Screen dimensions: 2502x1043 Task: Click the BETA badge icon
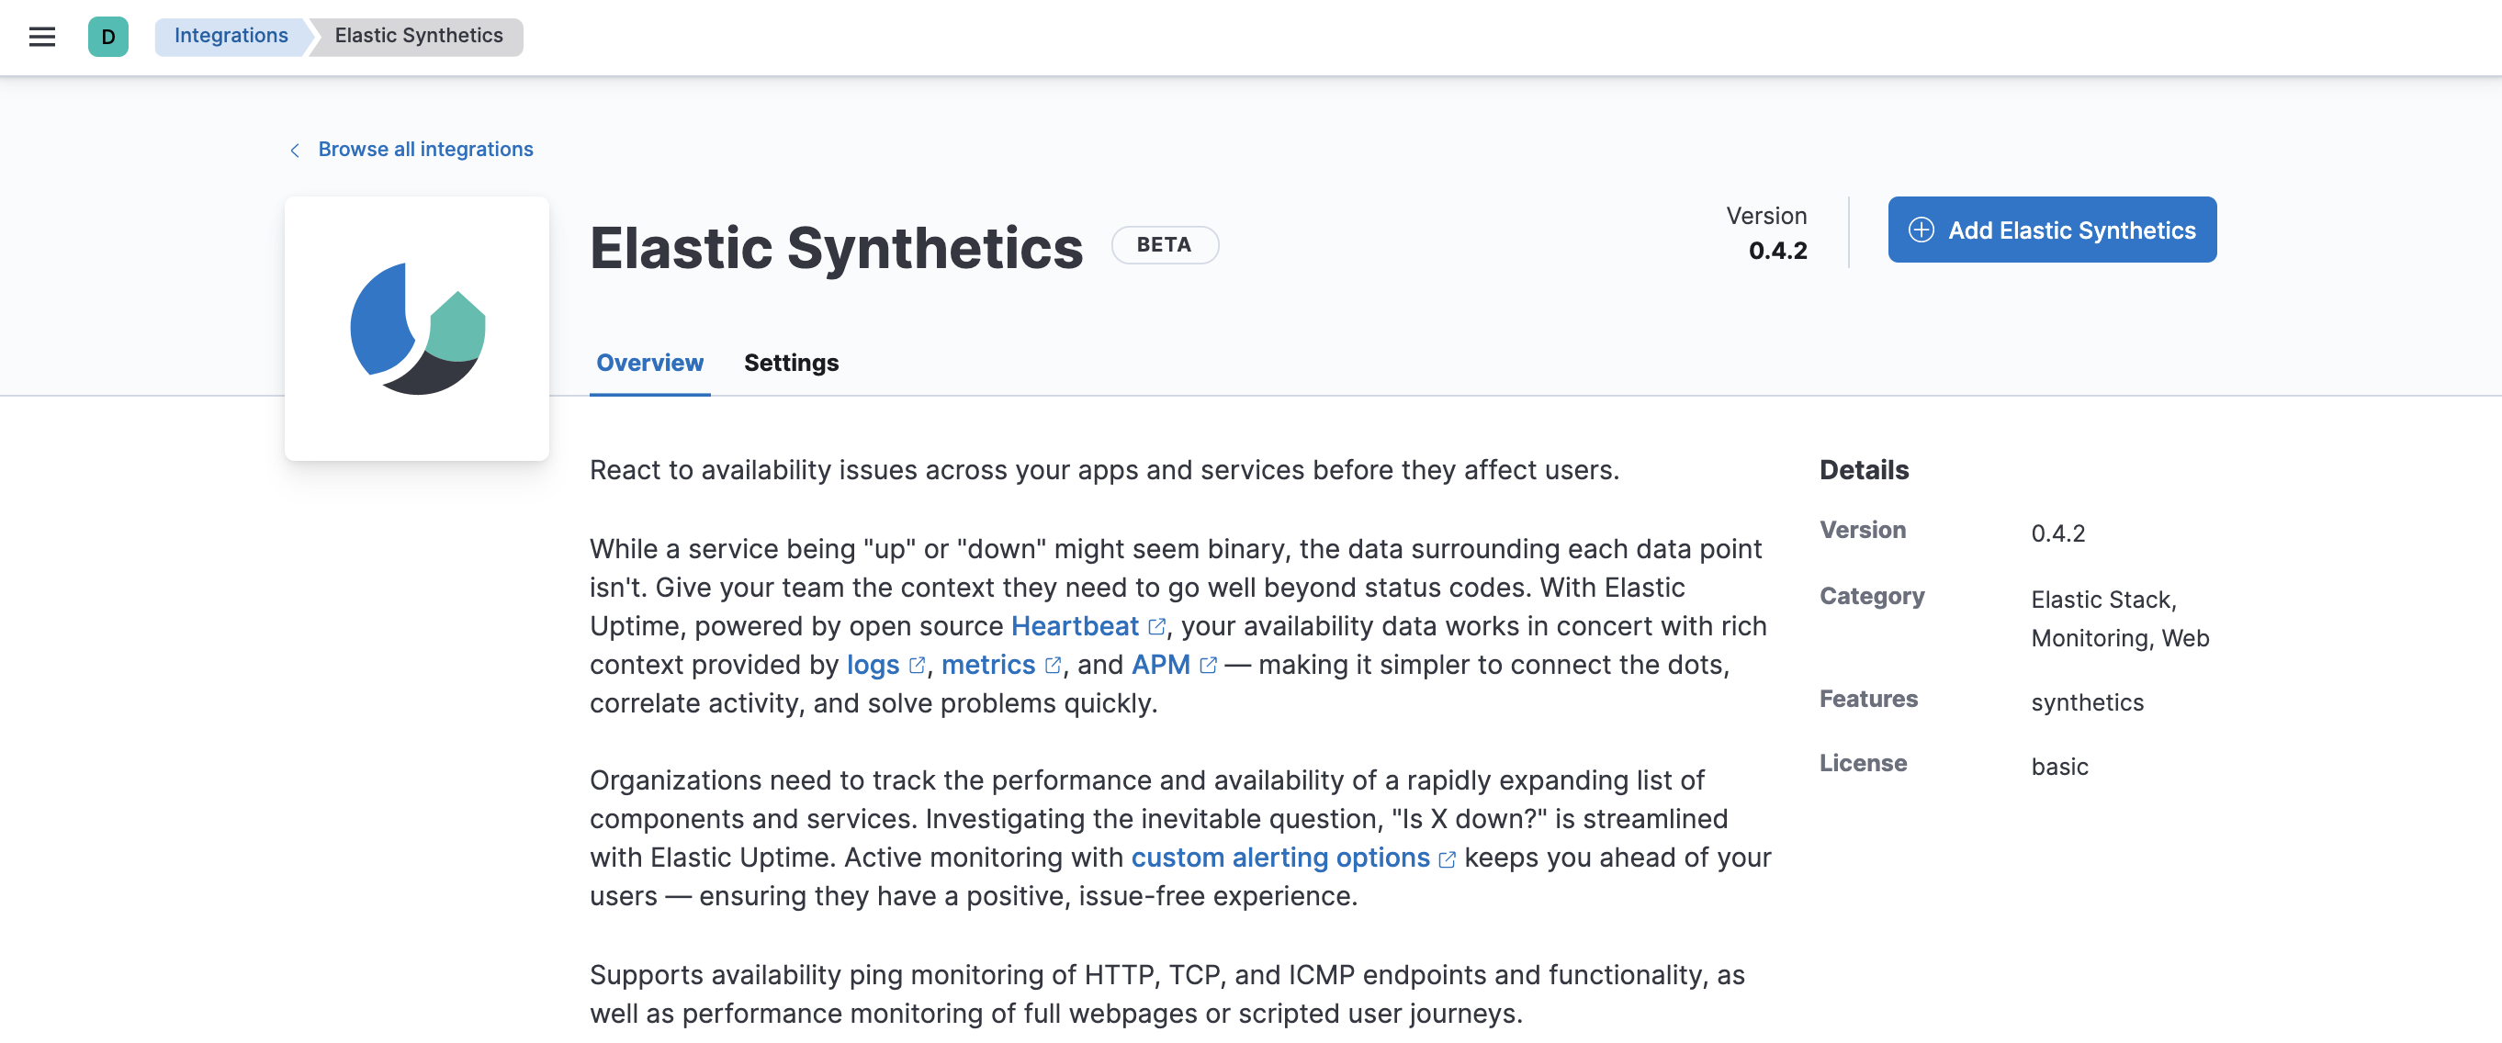[x=1163, y=244]
